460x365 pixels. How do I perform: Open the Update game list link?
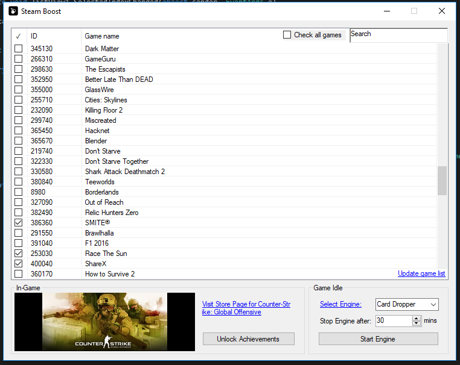(x=421, y=273)
